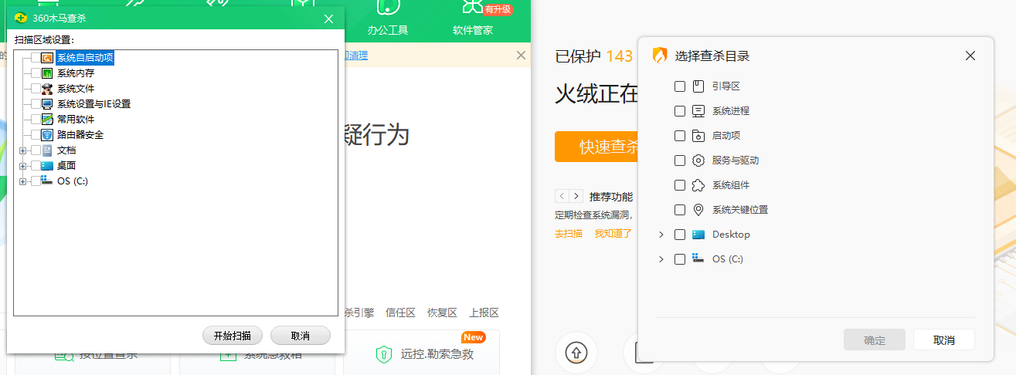Click the 开始扫描 button
This screenshot has height=375, width=1016.
(x=233, y=336)
